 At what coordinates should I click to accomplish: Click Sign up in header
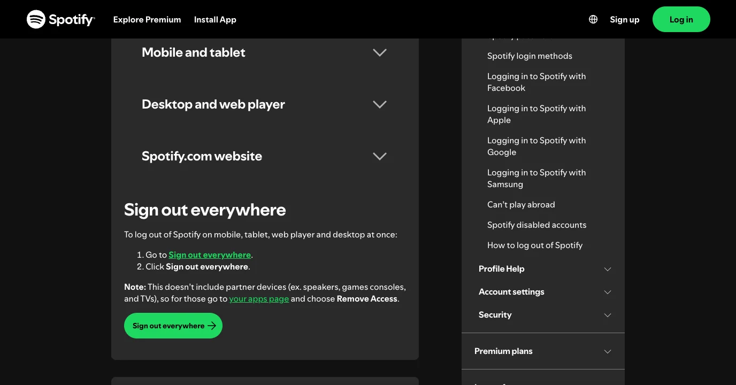tap(625, 19)
